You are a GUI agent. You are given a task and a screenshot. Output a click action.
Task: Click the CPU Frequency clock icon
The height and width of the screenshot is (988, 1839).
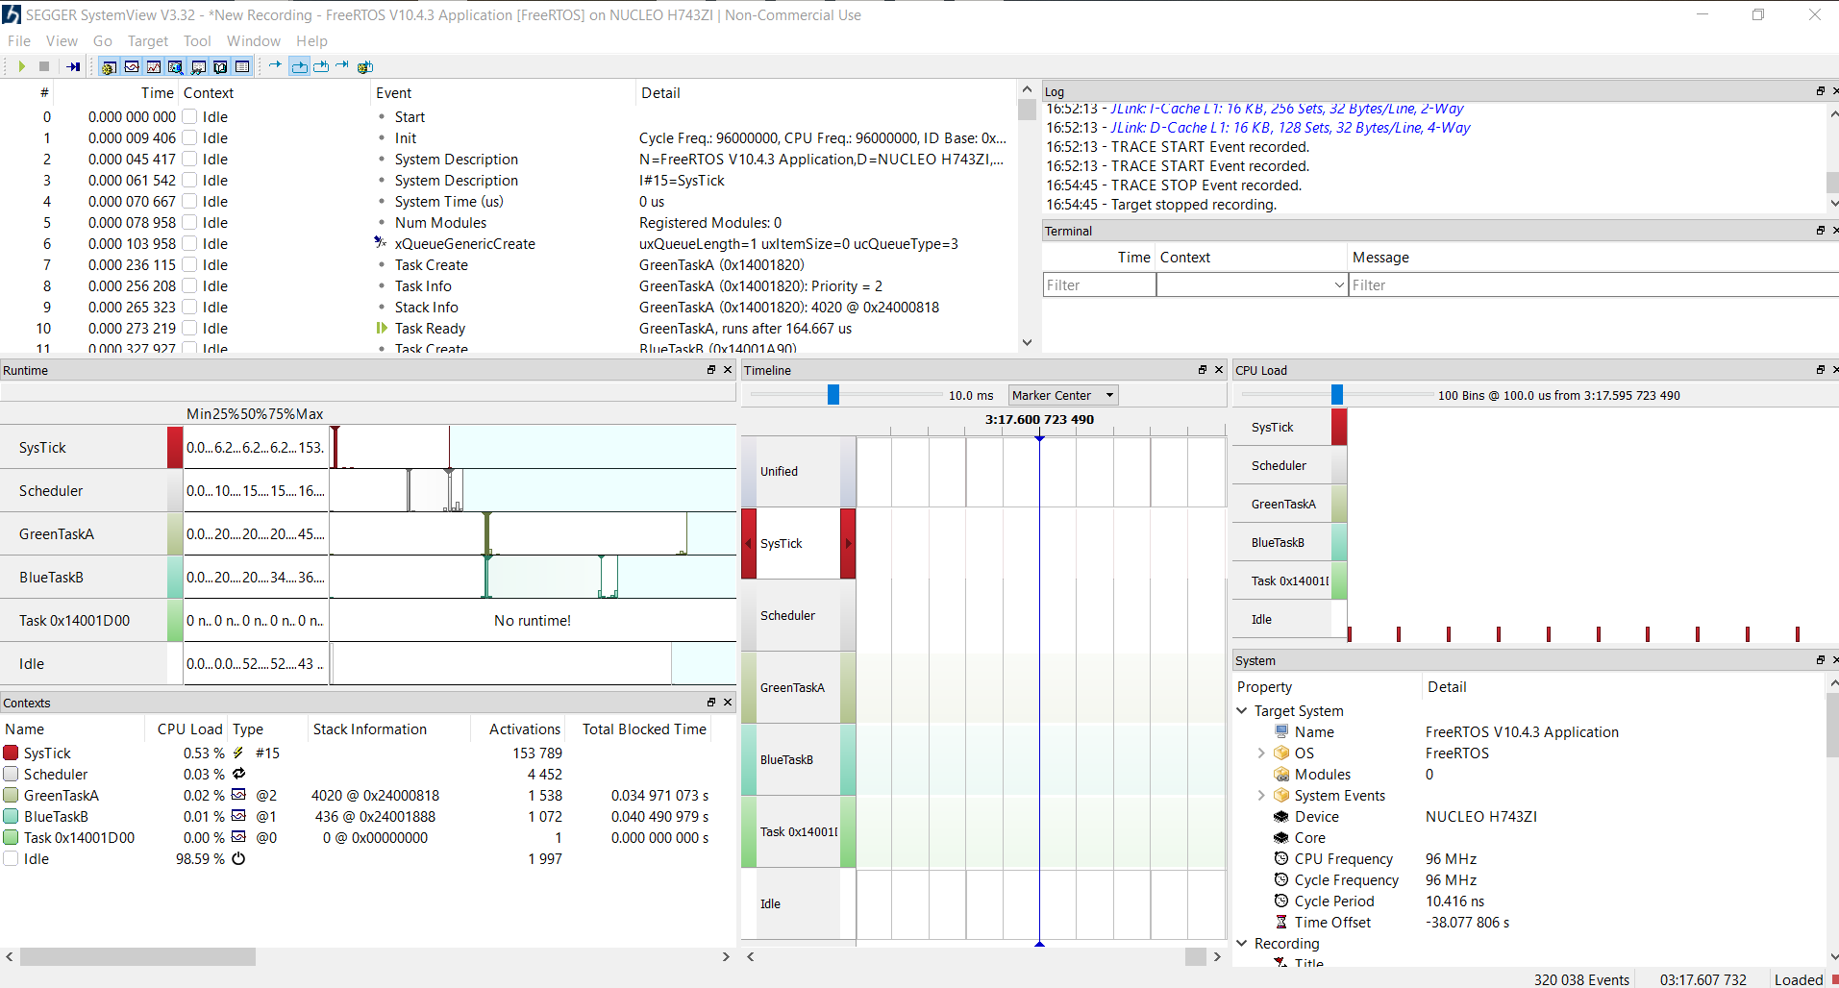click(x=1281, y=858)
